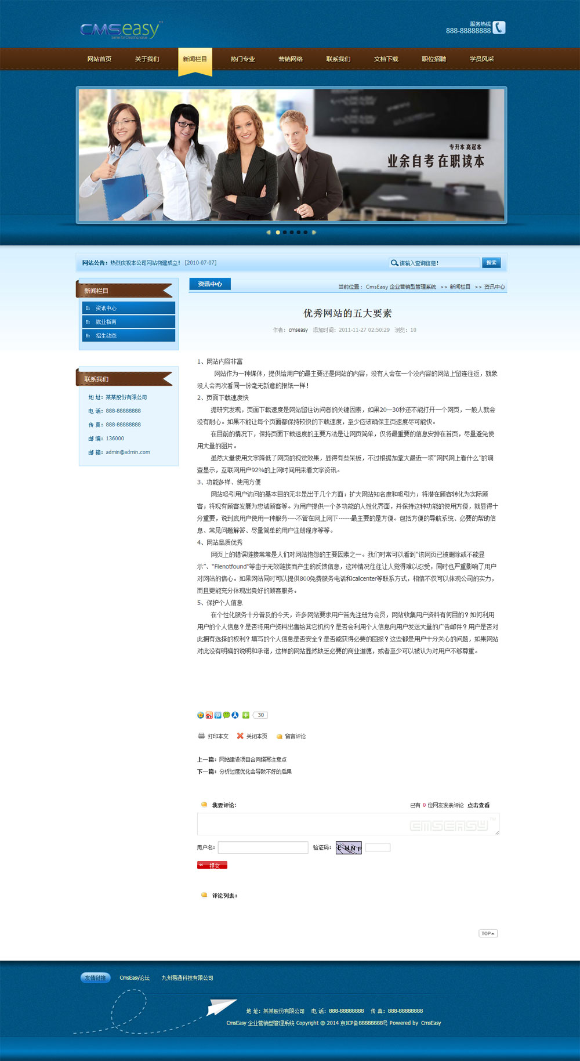Click the 留言评论 comment bubble icon
This screenshot has height=1061, width=580.
coord(280,737)
